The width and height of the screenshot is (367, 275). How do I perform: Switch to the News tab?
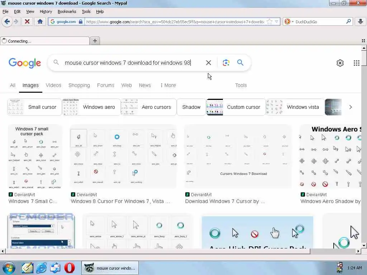coord(145,85)
